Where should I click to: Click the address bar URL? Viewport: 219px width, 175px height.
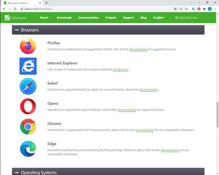(x=38, y=9)
